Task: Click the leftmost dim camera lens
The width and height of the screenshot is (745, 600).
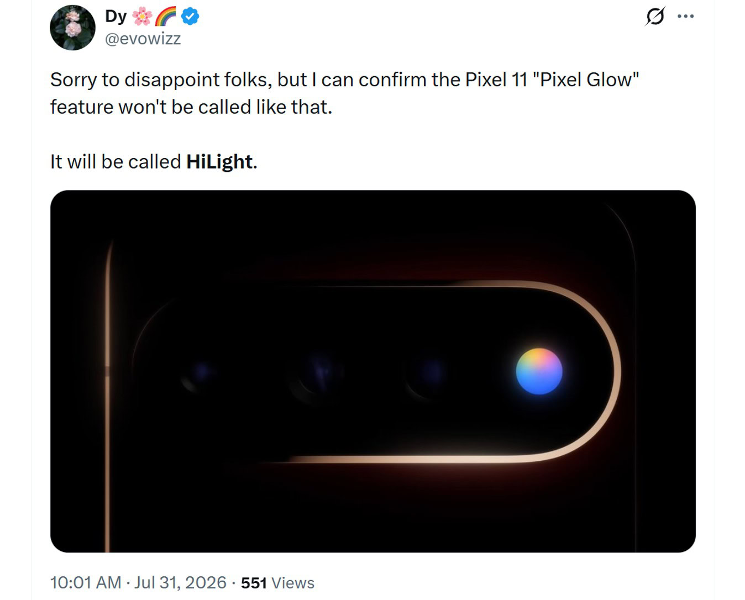Action: pyautogui.click(x=201, y=372)
